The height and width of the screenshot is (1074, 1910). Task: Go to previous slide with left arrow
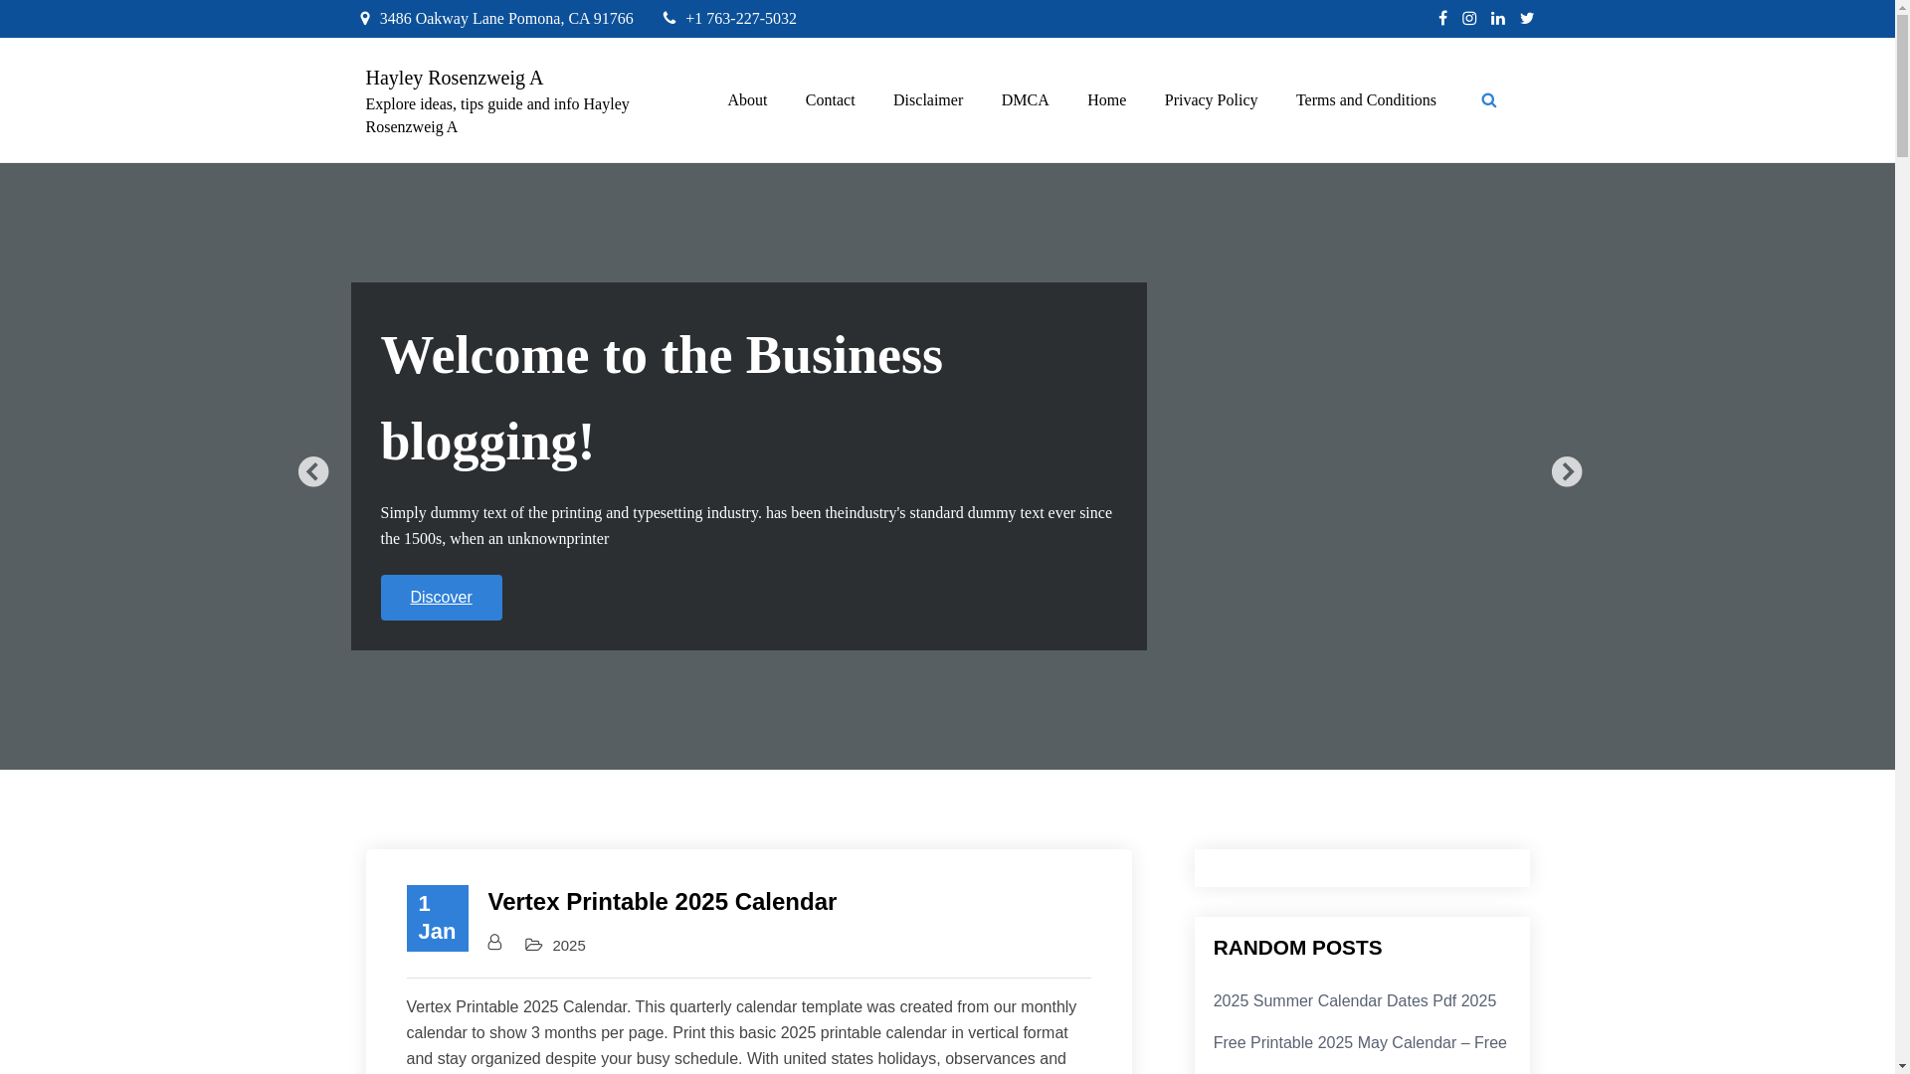point(313,471)
